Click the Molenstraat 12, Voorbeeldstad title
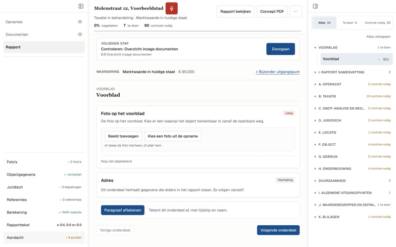 click(x=129, y=8)
